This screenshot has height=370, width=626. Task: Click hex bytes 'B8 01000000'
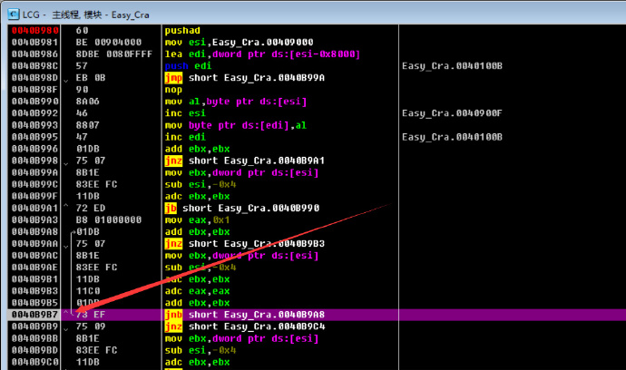(x=109, y=220)
